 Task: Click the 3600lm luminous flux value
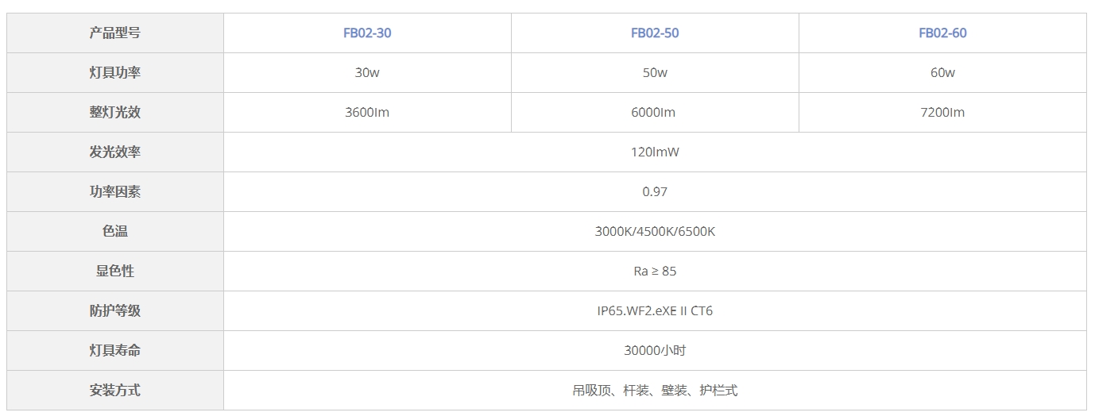[367, 113]
